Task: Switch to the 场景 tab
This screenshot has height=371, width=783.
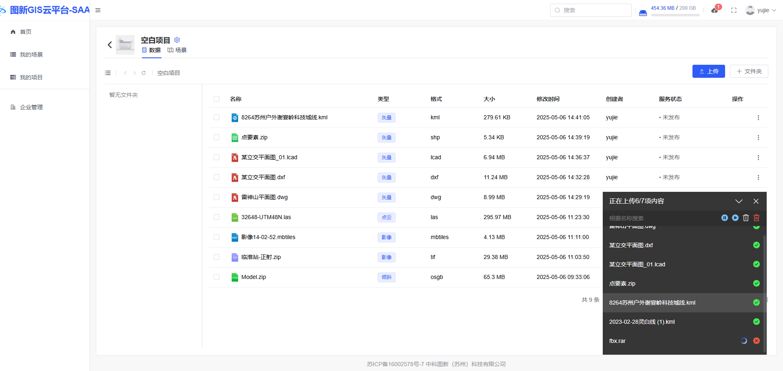Action: click(177, 50)
